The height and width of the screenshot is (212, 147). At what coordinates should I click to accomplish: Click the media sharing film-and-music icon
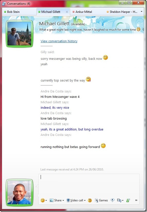tap(119, 200)
